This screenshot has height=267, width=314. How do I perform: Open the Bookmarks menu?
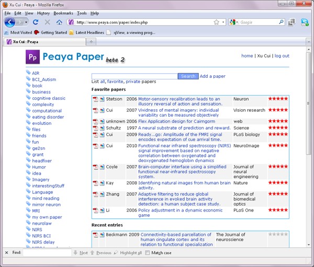(63, 13)
